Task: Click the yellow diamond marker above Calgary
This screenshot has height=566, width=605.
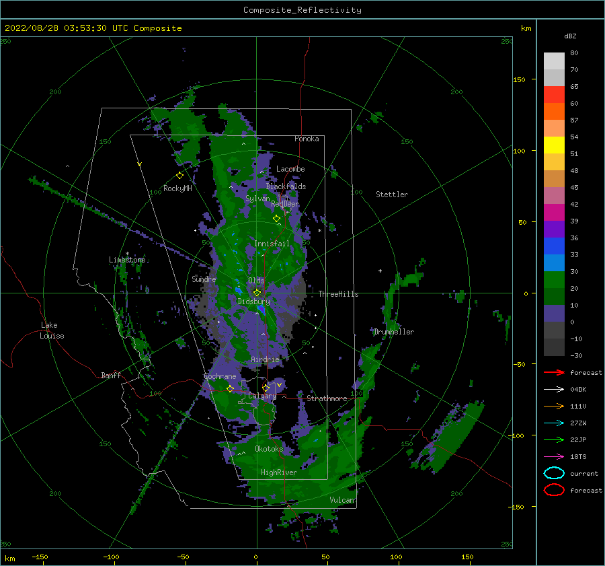Action: pos(266,388)
